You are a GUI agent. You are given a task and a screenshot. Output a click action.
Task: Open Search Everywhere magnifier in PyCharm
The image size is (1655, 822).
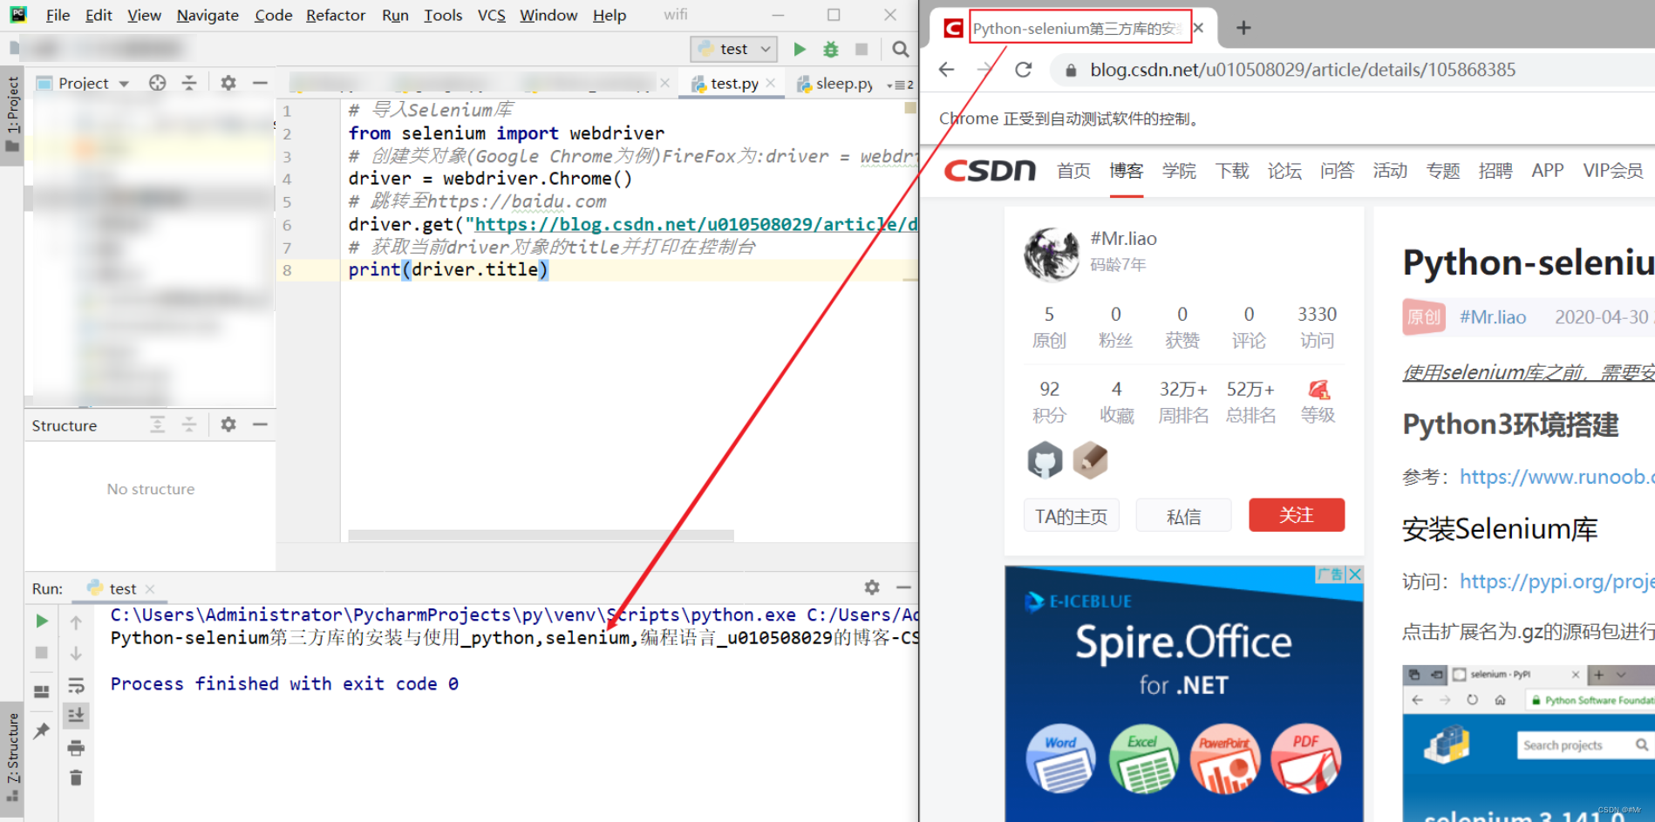(x=901, y=50)
